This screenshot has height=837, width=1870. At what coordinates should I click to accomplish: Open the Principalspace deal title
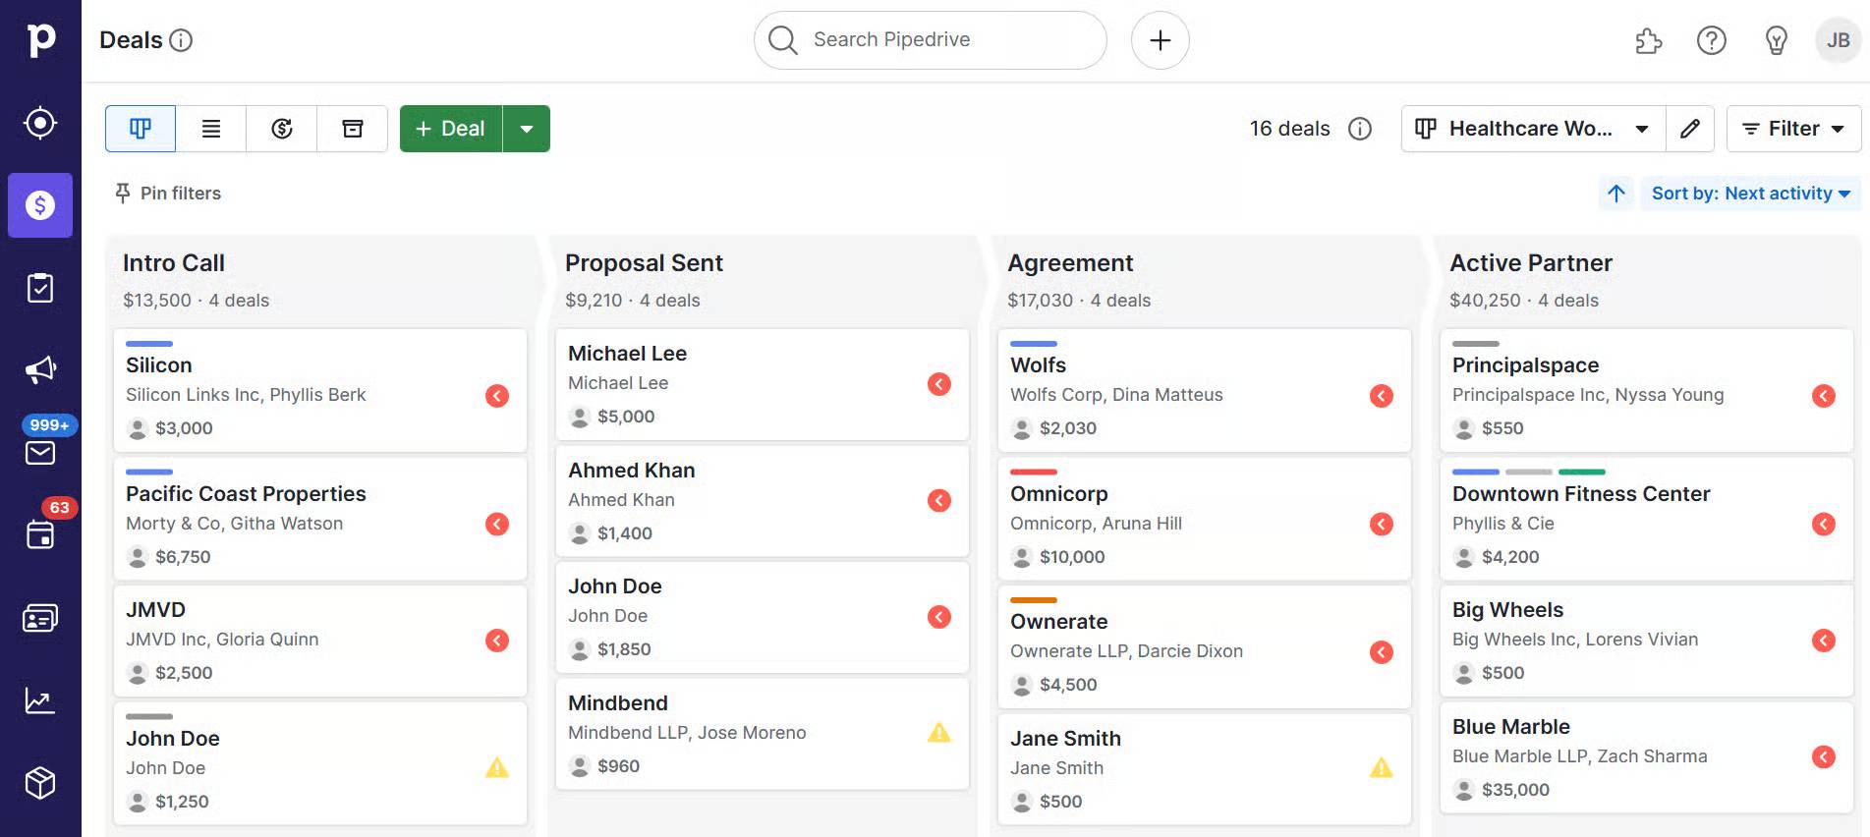point(1526,364)
